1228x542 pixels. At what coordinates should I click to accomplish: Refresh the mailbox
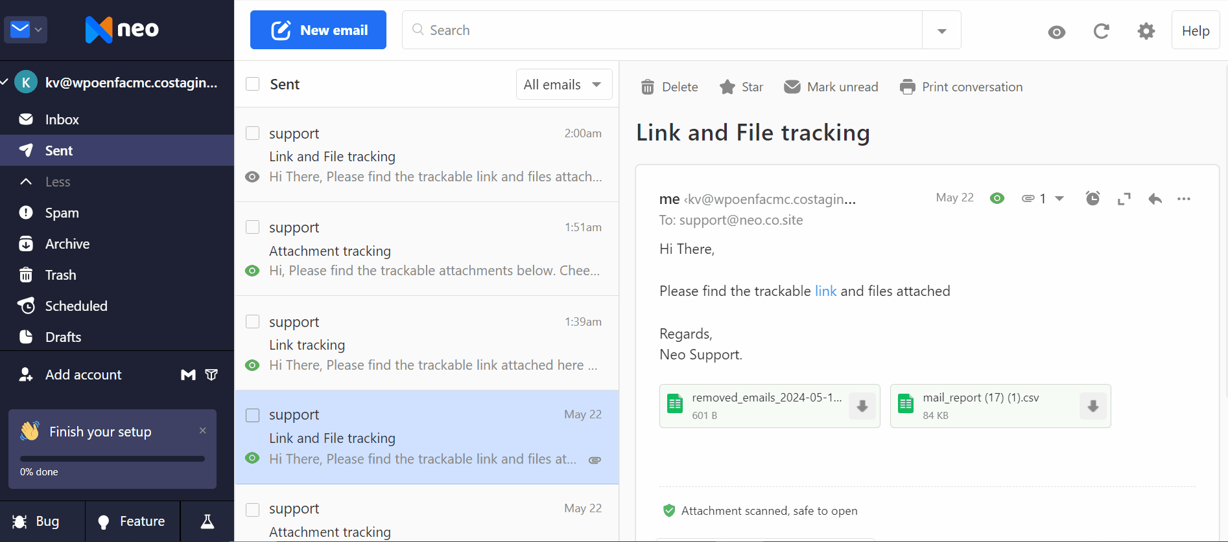[1102, 31]
